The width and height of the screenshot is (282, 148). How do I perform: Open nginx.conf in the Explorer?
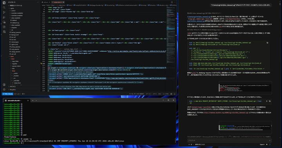tap(14, 44)
